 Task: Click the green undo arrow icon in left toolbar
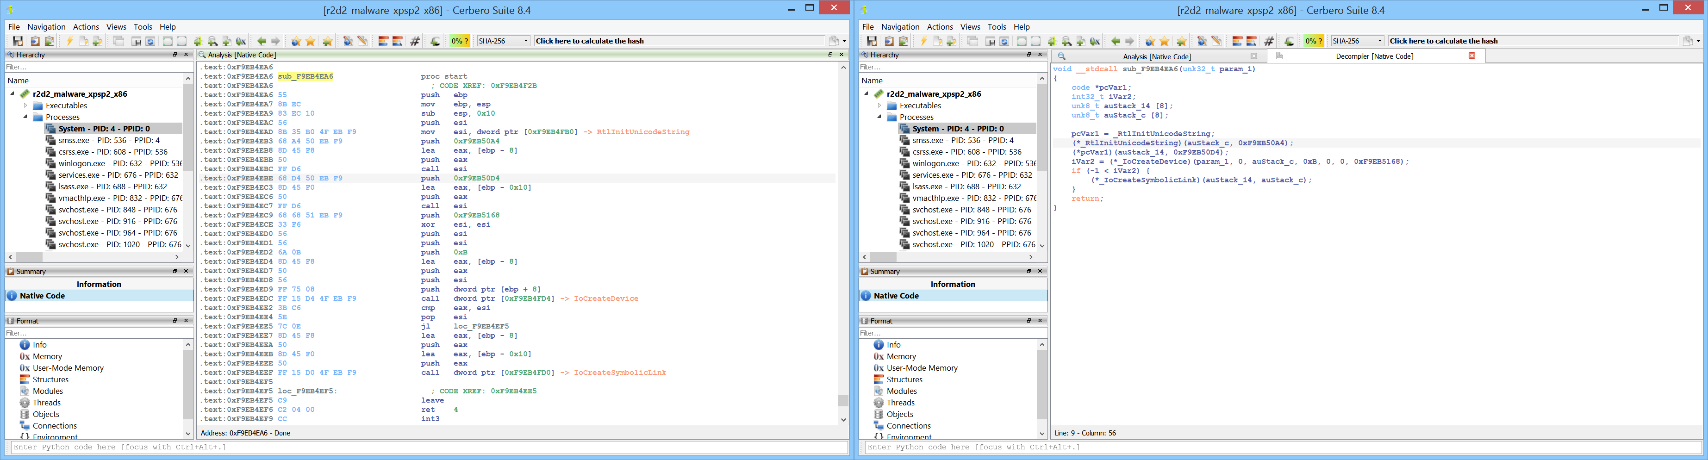[435, 41]
